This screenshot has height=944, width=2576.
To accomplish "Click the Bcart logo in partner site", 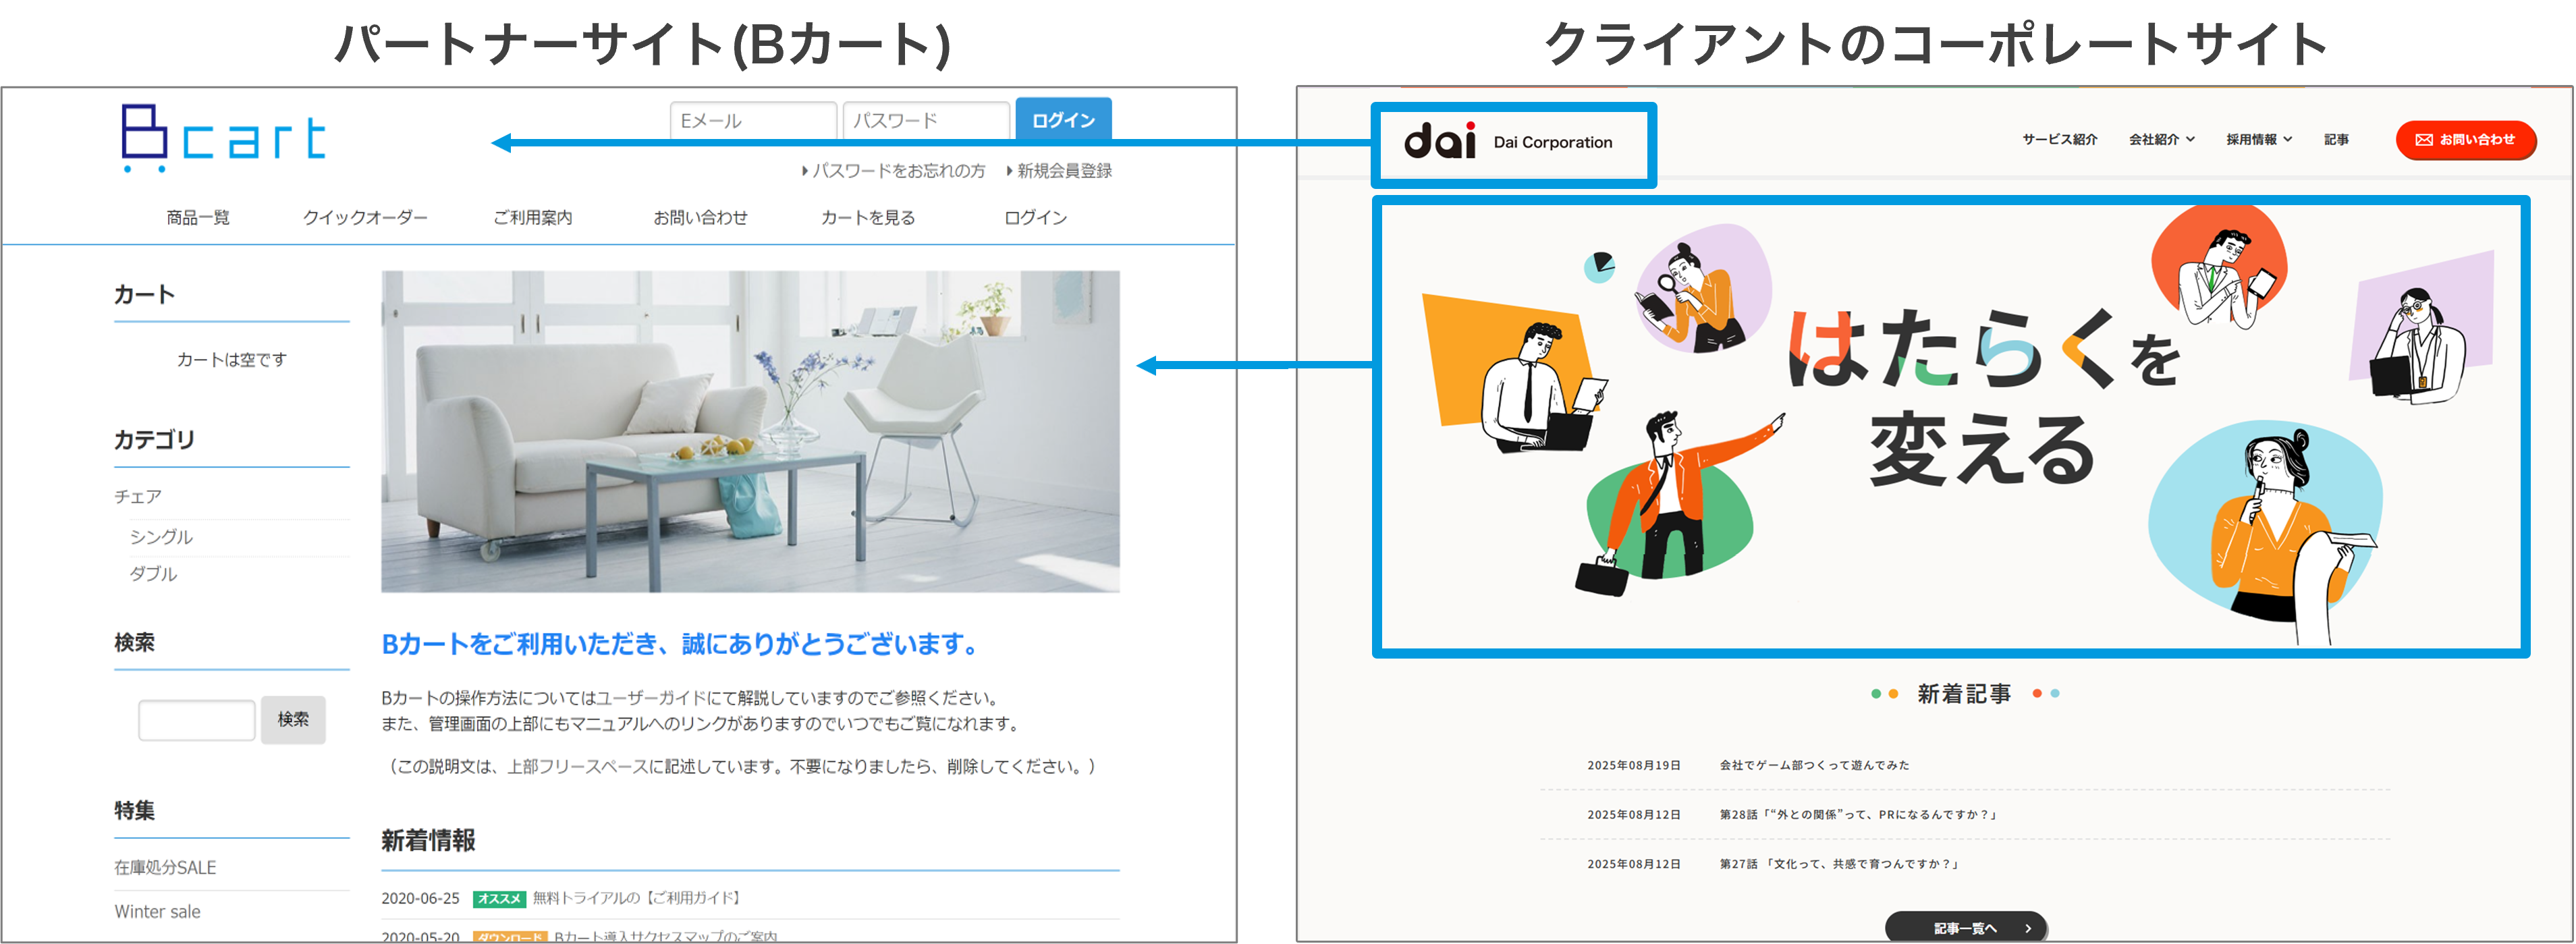I will (223, 138).
